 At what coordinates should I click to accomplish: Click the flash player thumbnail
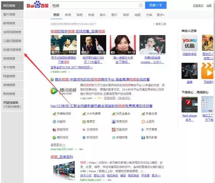click(189, 105)
